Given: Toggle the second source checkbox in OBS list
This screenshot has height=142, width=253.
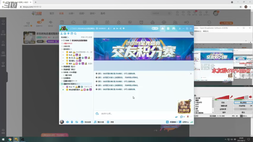Looking at the screenshot, I should [x=194, y=100].
